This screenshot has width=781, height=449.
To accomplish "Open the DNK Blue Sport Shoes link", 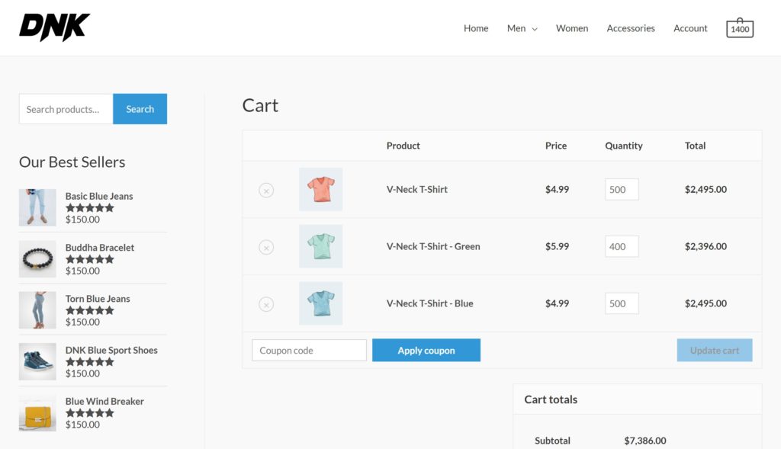I will (x=111, y=350).
